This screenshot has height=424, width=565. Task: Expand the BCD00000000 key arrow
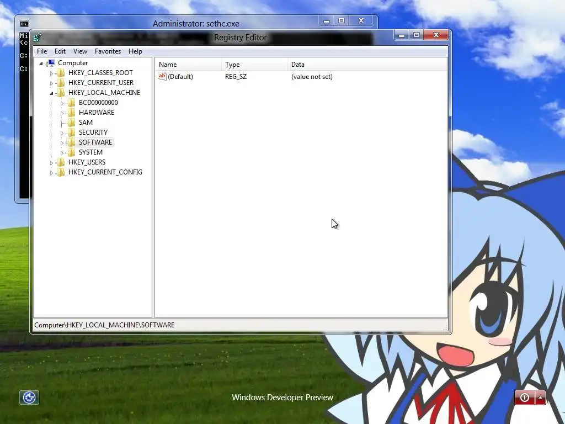tap(62, 103)
